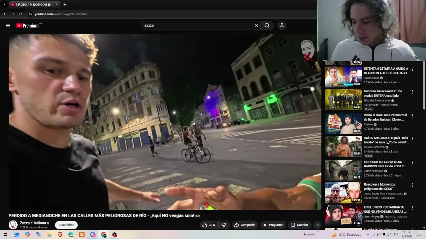
Task: Open a new browser tab
Action: pyautogui.click(x=65, y=5)
